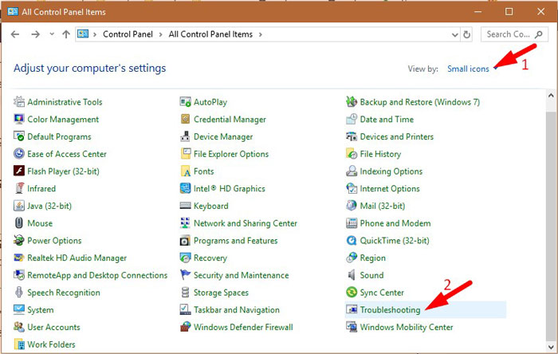Screen dimensions: 558x354
Task: Open Network and Sharing Center
Action: click(246, 223)
